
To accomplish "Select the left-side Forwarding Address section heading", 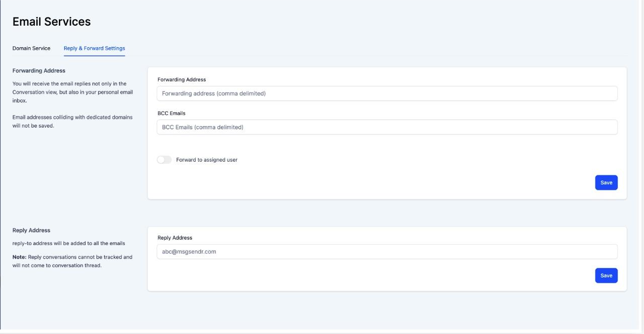I will coord(39,71).
